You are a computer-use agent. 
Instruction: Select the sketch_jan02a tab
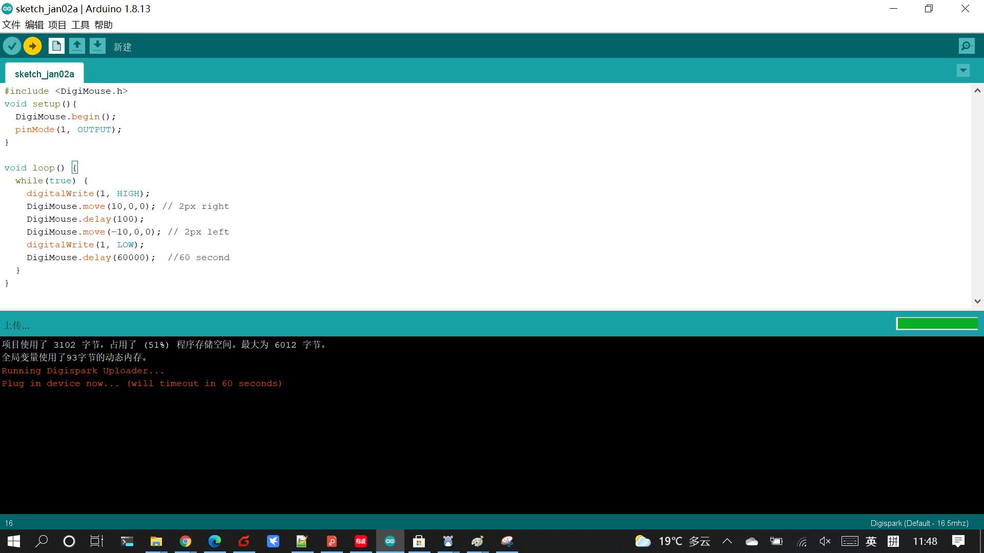coord(45,74)
